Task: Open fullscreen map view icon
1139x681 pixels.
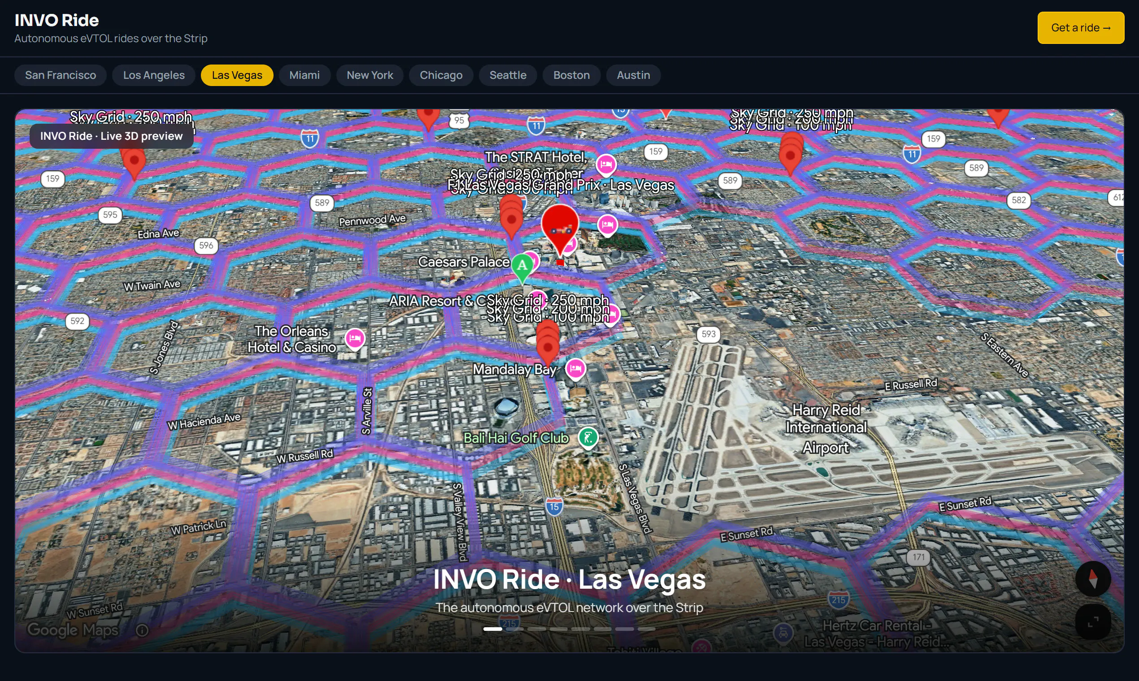Action: coord(1093,621)
